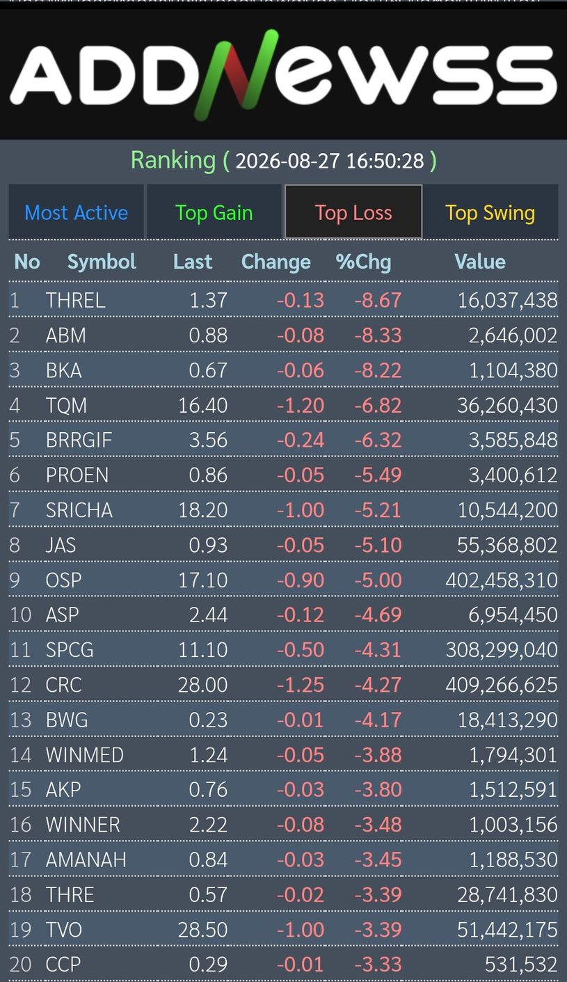The image size is (567, 982).
Task: Sort by the Symbol column header
Action: click(x=102, y=262)
